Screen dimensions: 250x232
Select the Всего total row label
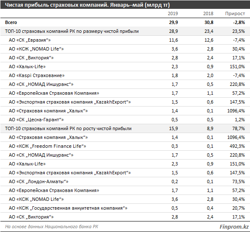(x=11, y=22)
